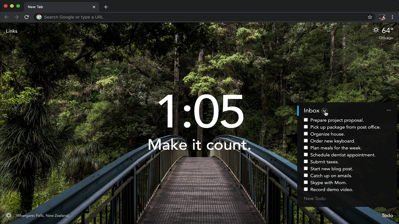
Task: Open the Links menu
Action: click(x=12, y=31)
